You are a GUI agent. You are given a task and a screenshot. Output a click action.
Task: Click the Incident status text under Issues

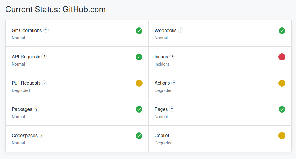click(x=162, y=64)
